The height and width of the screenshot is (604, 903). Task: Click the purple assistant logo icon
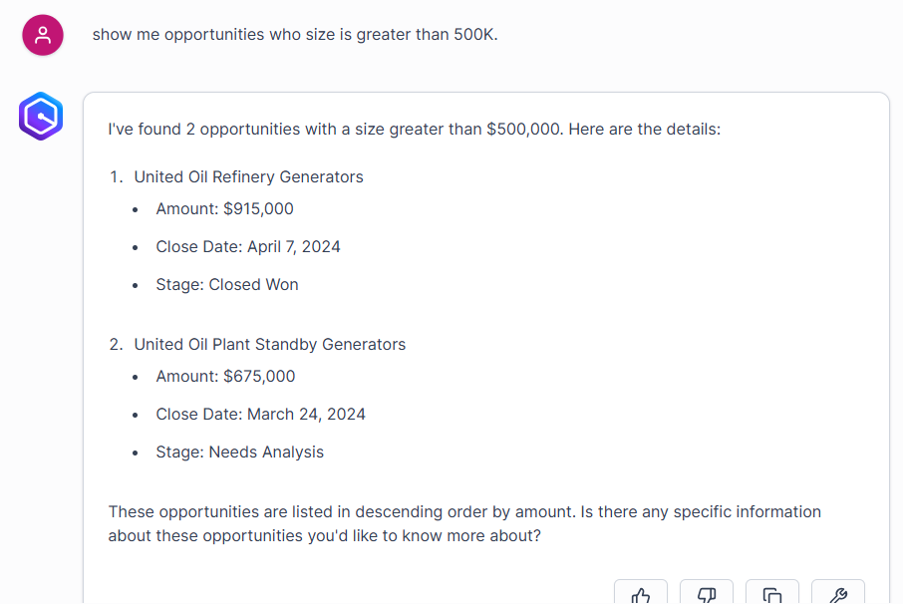tap(41, 117)
